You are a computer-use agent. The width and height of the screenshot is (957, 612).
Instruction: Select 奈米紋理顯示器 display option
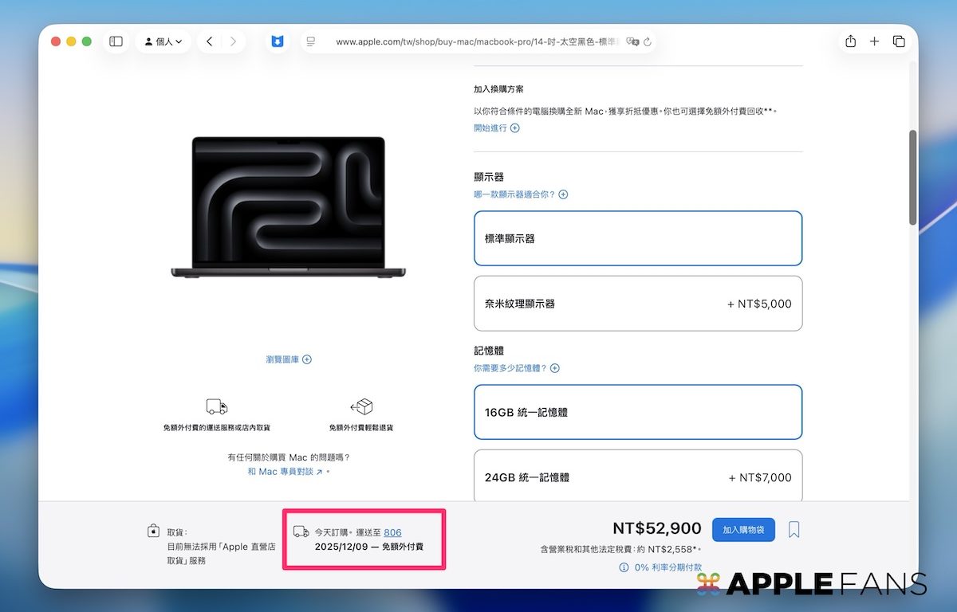coord(638,304)
